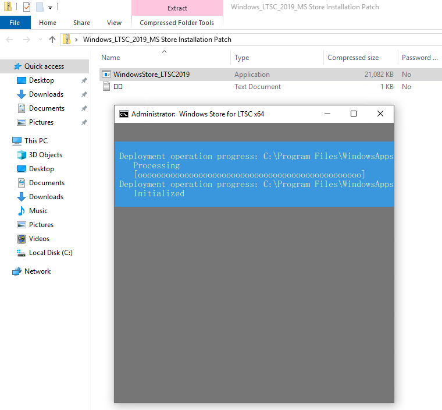
Task: Click the Videos film strip icon
Action: tap(22, 239)
